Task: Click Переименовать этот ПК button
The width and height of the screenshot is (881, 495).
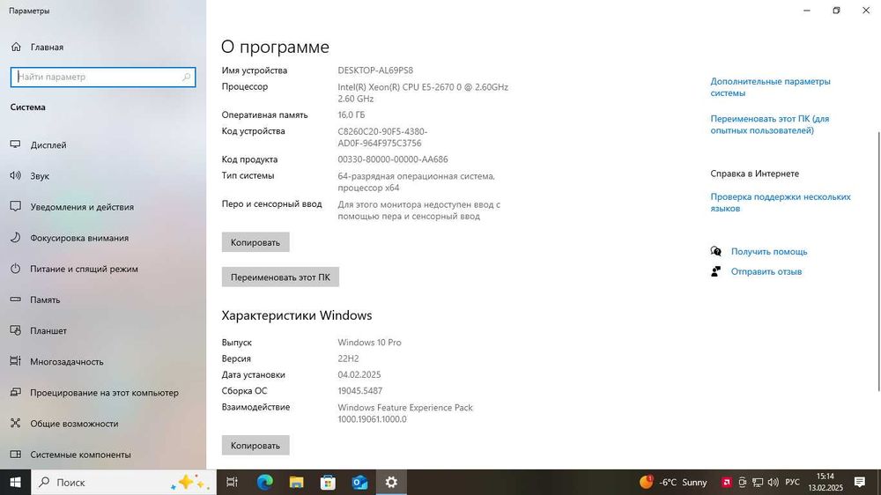Action: [x=280, y=277]
